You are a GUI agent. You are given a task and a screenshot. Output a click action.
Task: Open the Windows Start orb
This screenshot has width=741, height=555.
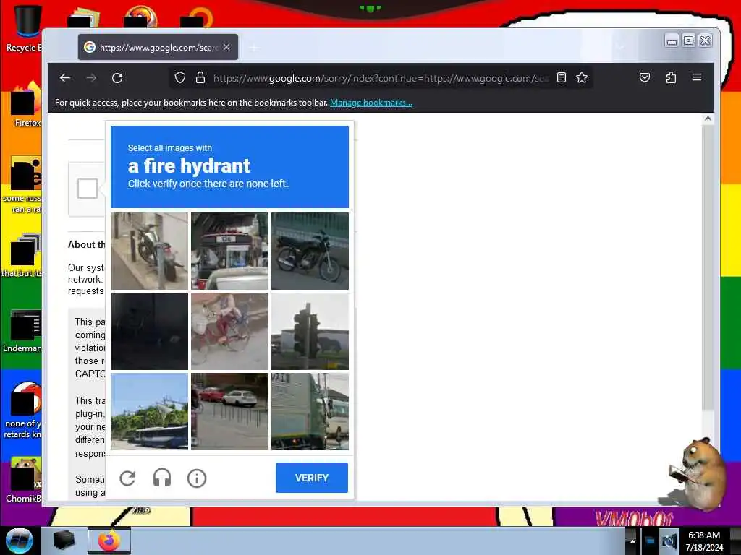(19, 541)
